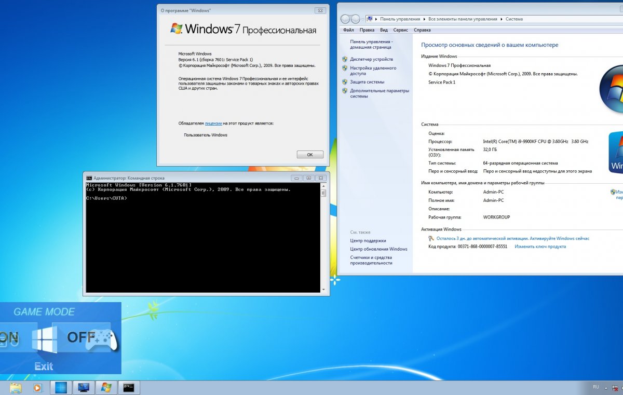Exit the Game Mode panel
623x395 pixels.
[x=44, y=366]
